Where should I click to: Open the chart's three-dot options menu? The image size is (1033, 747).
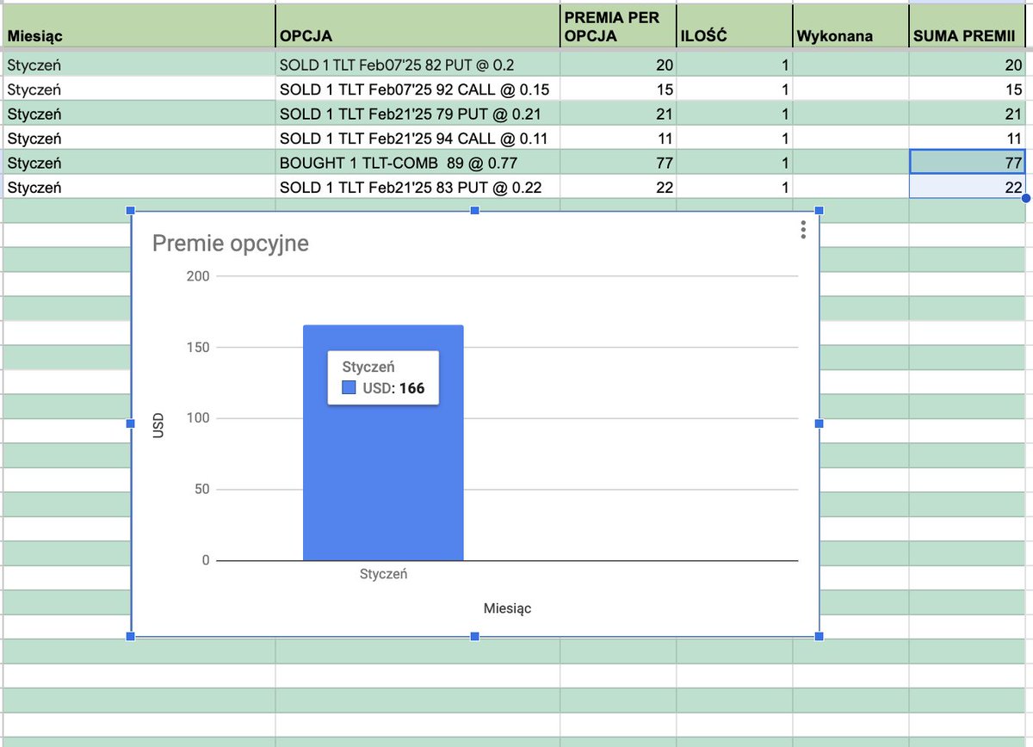click(802, 230)
